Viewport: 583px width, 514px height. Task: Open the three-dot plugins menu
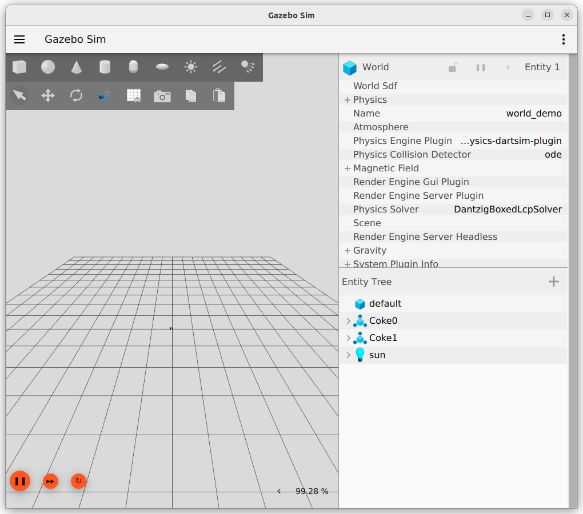564,39
